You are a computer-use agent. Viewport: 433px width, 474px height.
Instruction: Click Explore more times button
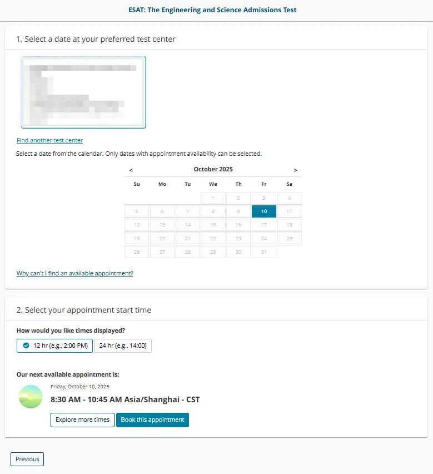point(82,420)
